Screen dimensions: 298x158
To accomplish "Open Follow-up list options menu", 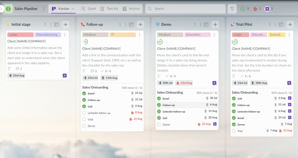I will pos(125,25).
